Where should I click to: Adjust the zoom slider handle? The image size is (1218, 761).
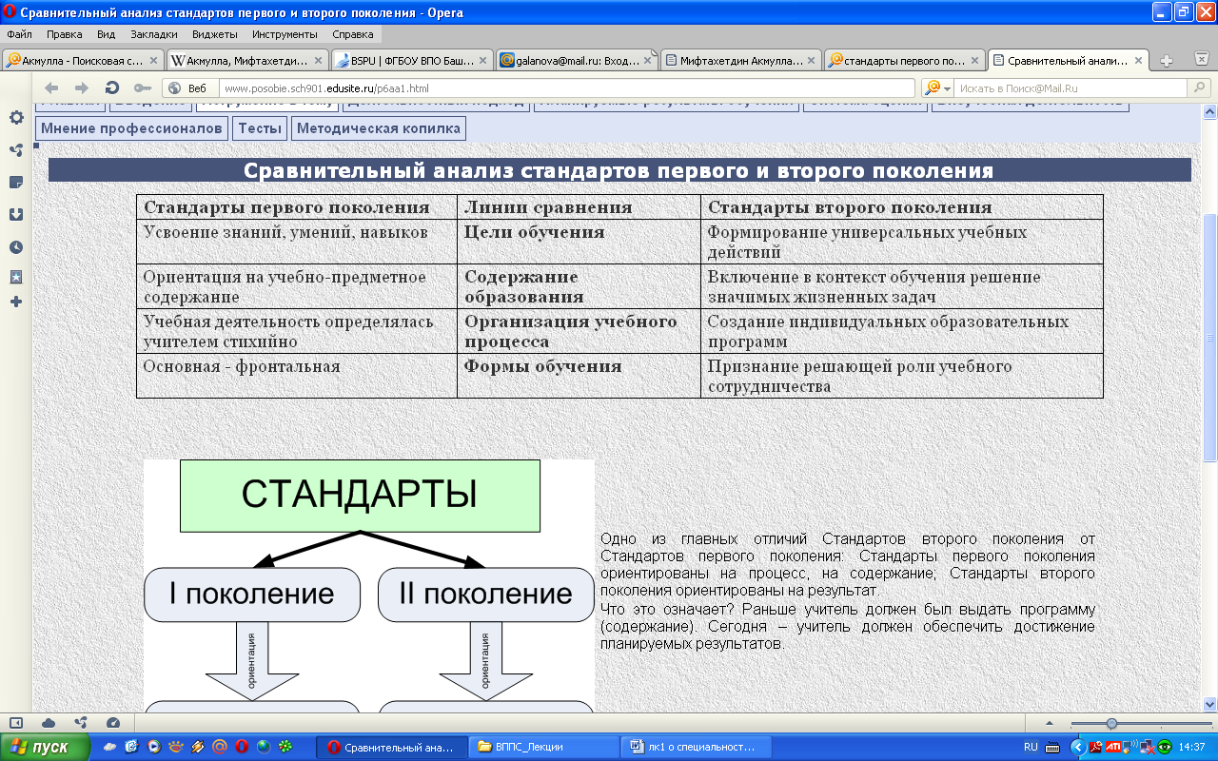coord(1111,723)
